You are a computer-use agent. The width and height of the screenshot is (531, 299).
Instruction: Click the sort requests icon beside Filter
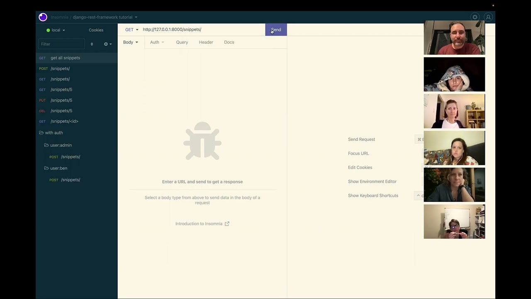pos(92,44)
